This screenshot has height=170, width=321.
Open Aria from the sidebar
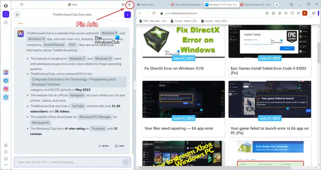click(x=6, y=72)
